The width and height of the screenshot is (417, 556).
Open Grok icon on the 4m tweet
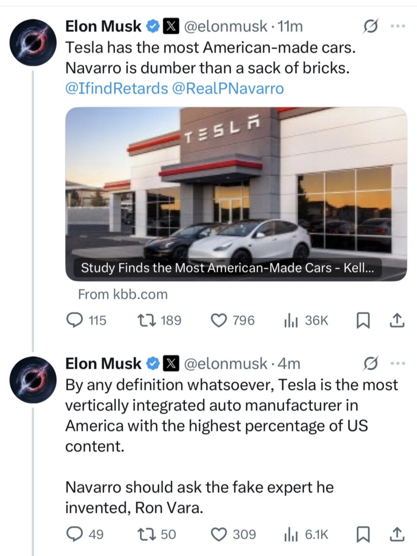click(x=370, y=363)
